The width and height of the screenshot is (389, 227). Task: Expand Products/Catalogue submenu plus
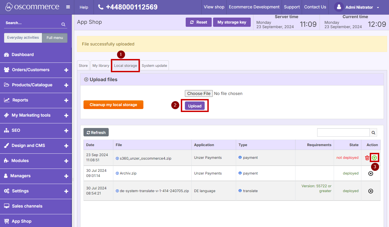click(x=66, y=85)
